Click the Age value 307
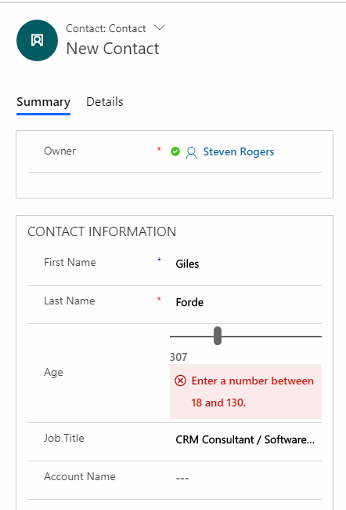The height and width of the screenshot is (510, 346). coord(178,357)
